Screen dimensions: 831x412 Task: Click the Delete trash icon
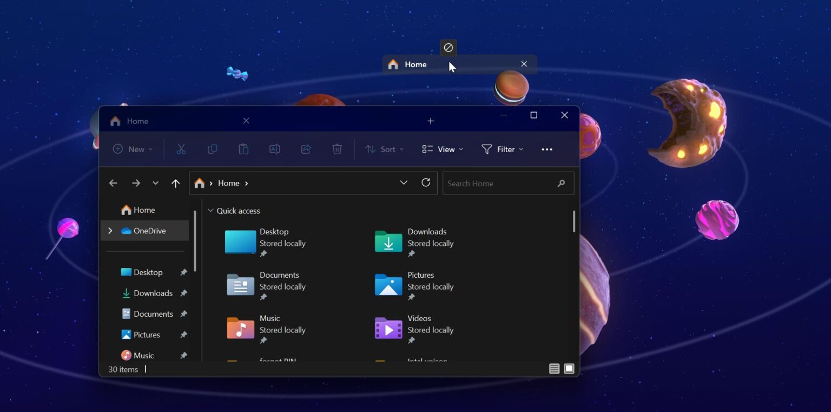pos(337,149)
